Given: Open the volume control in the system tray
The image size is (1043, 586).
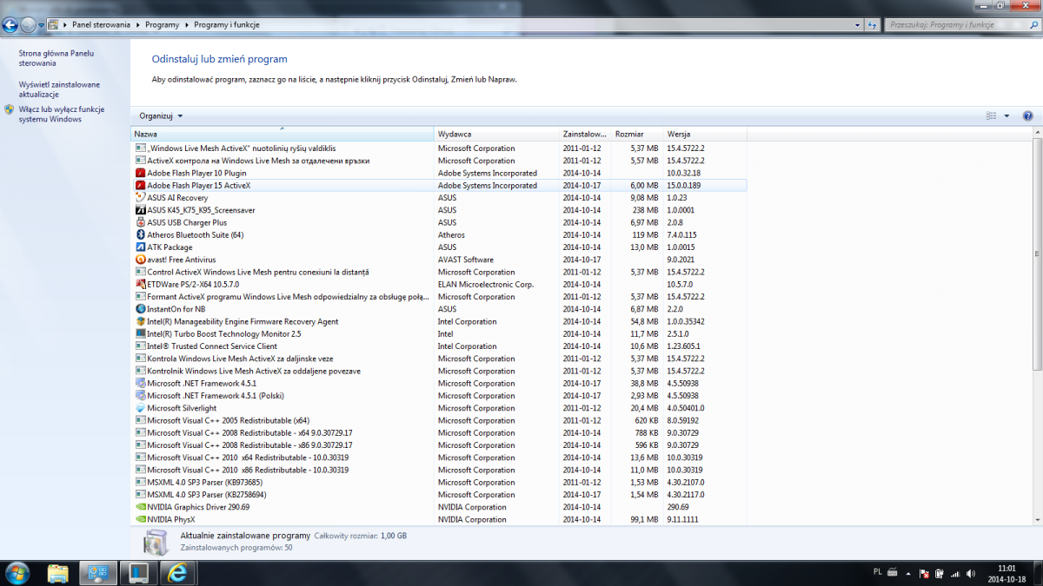Looking at the screenshot, I should coord(970,574).
